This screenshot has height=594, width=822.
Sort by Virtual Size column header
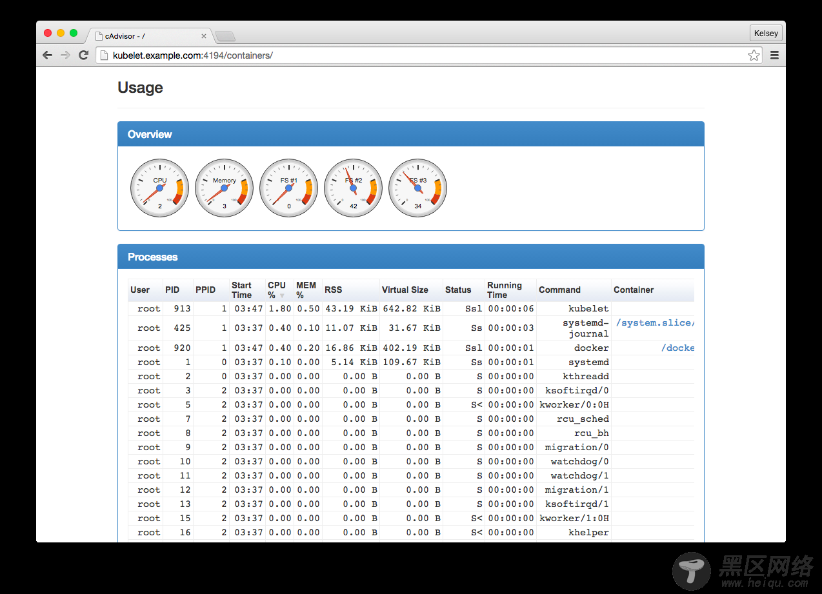(411, 290)
